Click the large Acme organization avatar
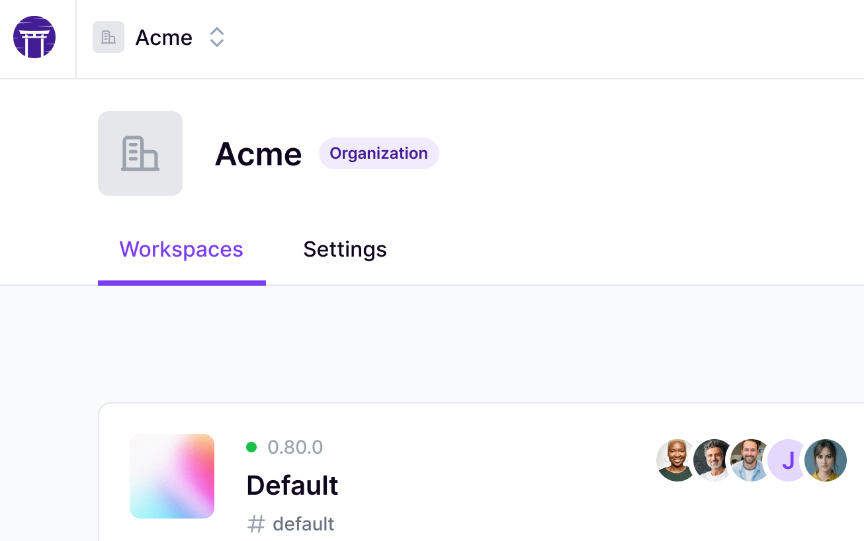Image resolution: width=864 pixels, height=541 pixels. (140, 153)
